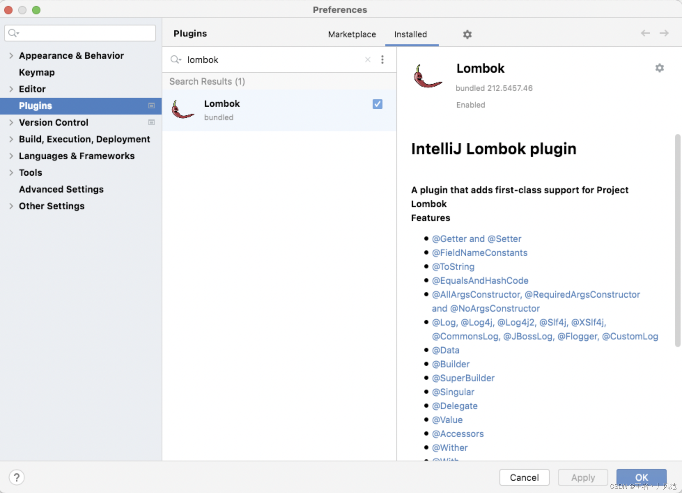
Task: Open the plugin search options kebab menu
Action: tap(382, 60)
